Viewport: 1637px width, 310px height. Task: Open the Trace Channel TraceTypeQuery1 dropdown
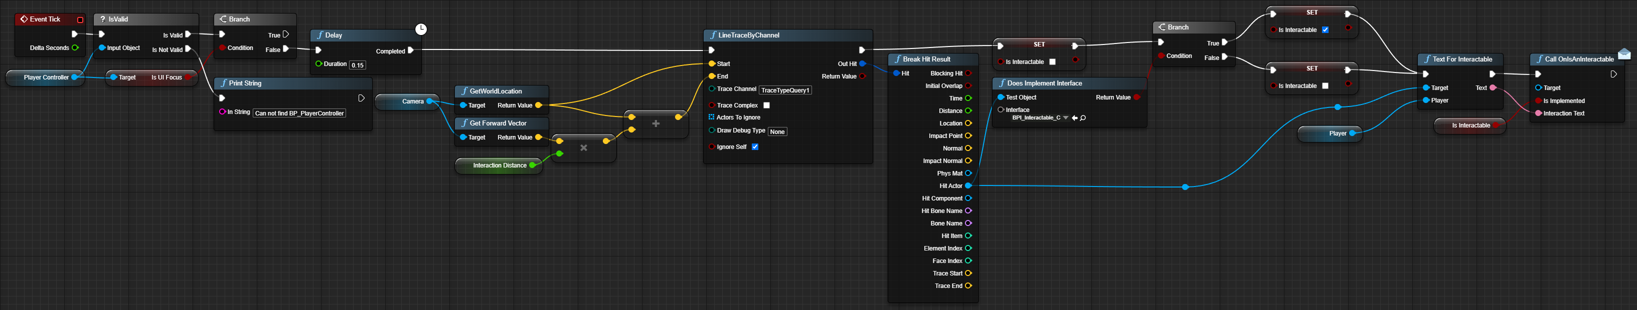tap(785, 90)
